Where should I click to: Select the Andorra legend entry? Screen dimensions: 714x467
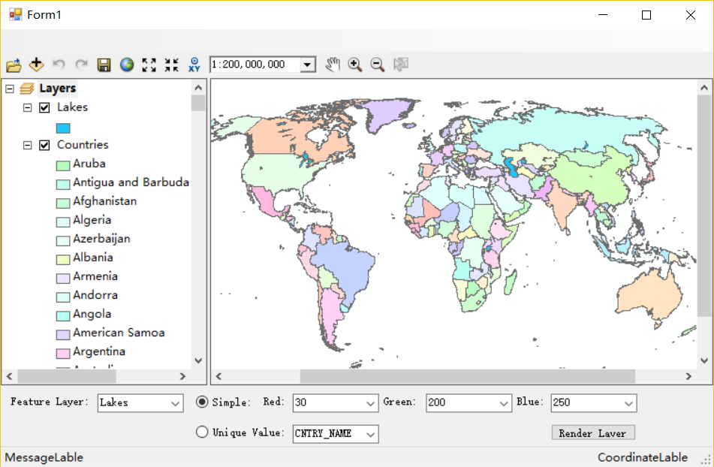95,295
